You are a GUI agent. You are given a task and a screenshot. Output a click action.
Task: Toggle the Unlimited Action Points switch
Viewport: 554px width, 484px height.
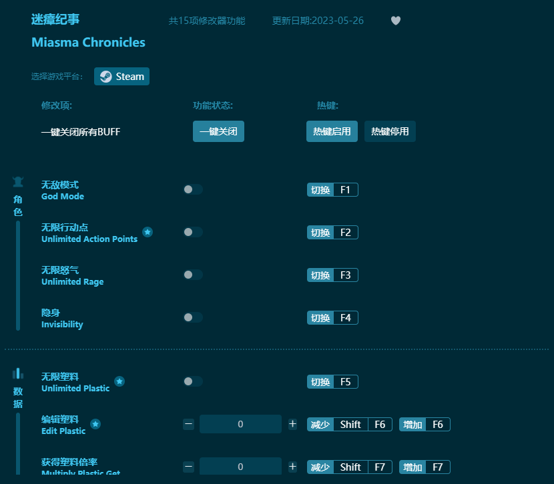tap(193, 232)
